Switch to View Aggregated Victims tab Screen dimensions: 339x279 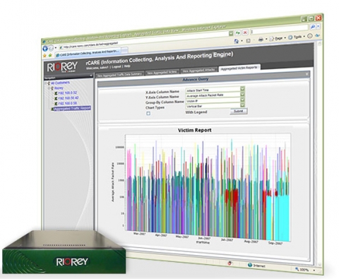pos(162,72)
